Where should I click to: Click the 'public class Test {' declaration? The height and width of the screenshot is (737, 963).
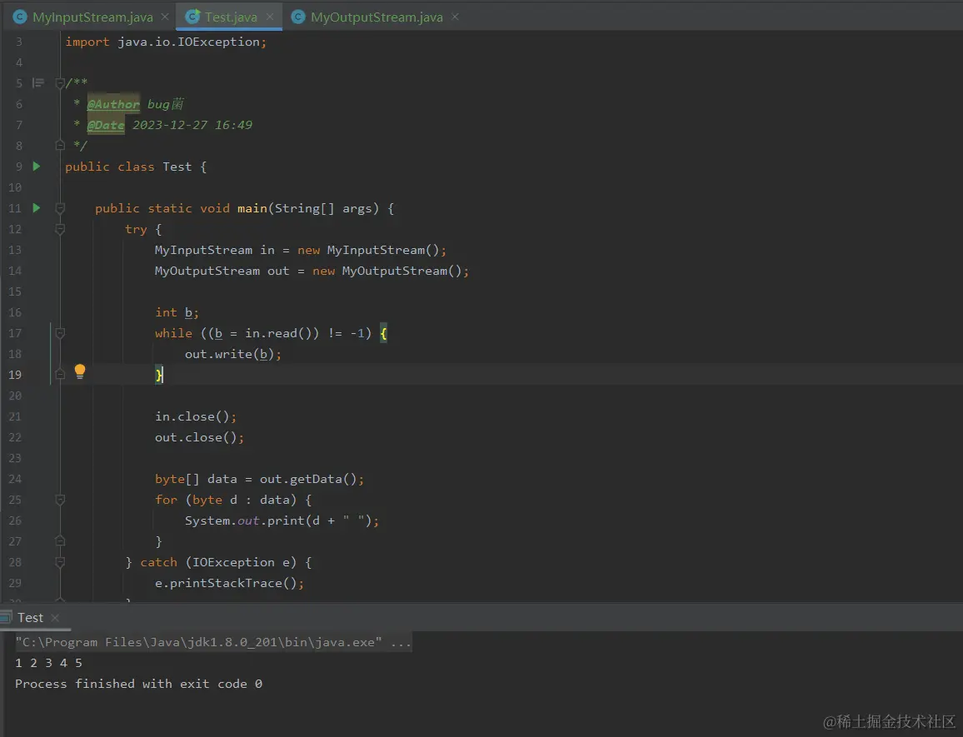[x=136, y=167]
